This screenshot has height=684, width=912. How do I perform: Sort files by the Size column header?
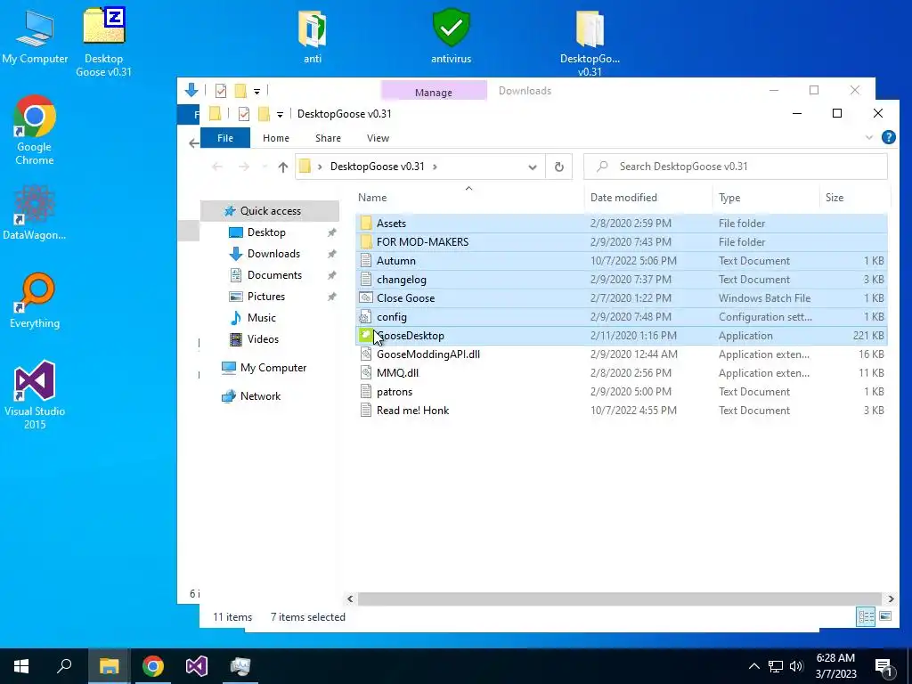854,198
